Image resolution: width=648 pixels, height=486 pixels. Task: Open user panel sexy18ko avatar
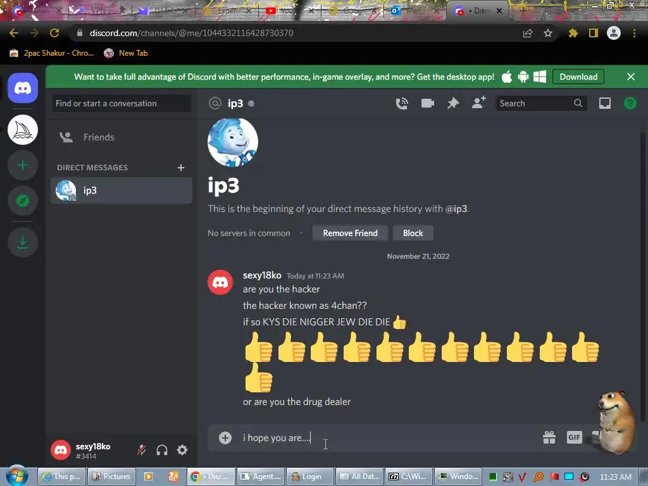61,450
